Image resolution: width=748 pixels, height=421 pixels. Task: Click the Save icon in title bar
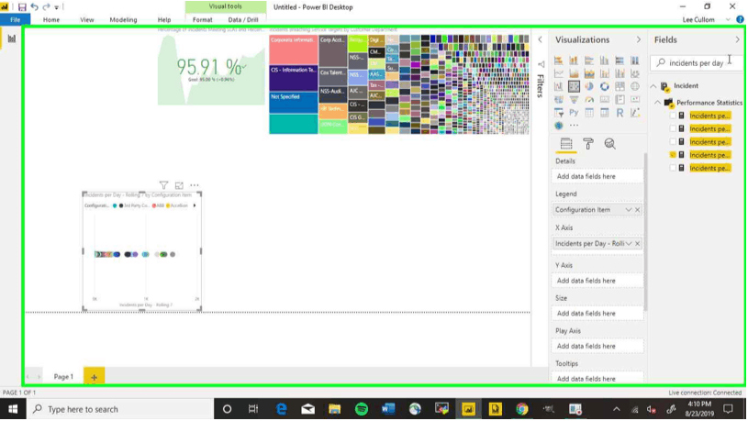[x=22, y=7]
